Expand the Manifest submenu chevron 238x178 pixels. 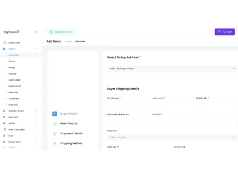(37, 117)
